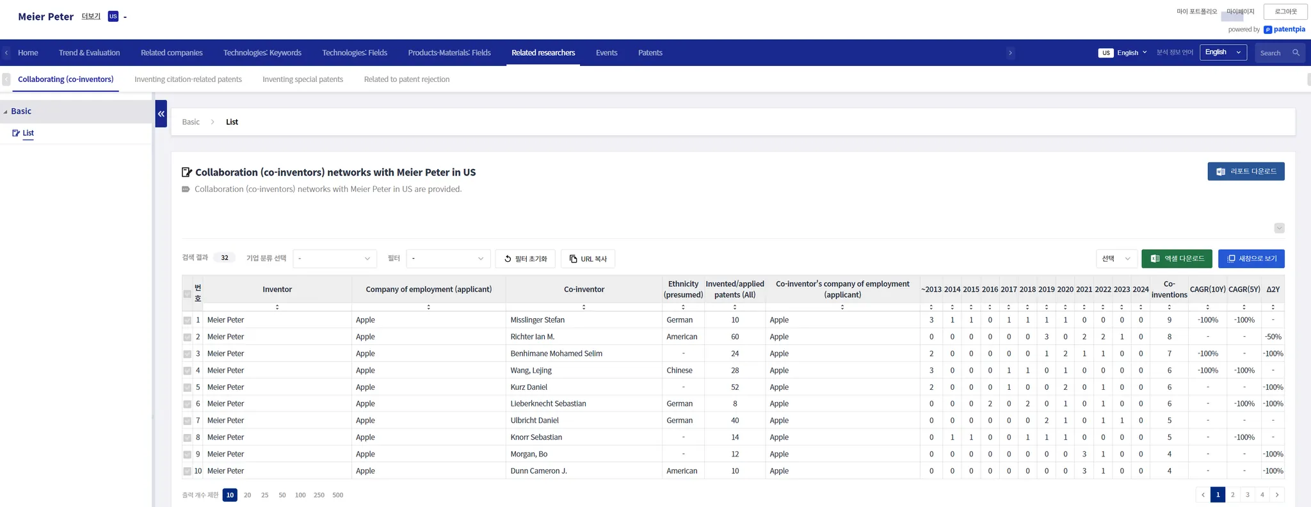Image resolution: width=1311 pixels, height=507 pixels.
Task: Collapse sidebar with double-chevron icon
Action: [161, 114]
